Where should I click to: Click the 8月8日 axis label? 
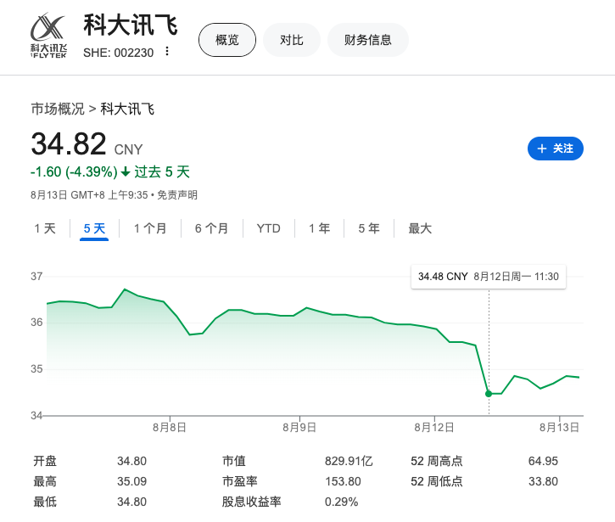pyautogui.click(x=170, y=428)
